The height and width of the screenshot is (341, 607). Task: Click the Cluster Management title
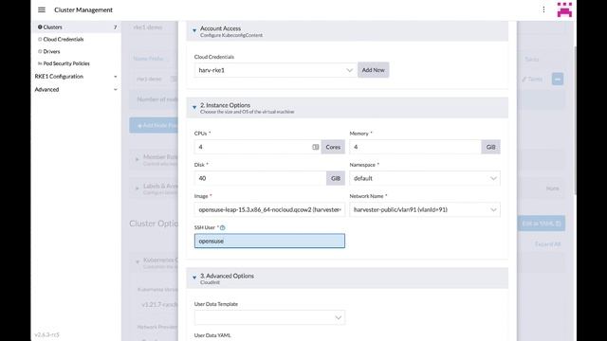click(83, 9)
